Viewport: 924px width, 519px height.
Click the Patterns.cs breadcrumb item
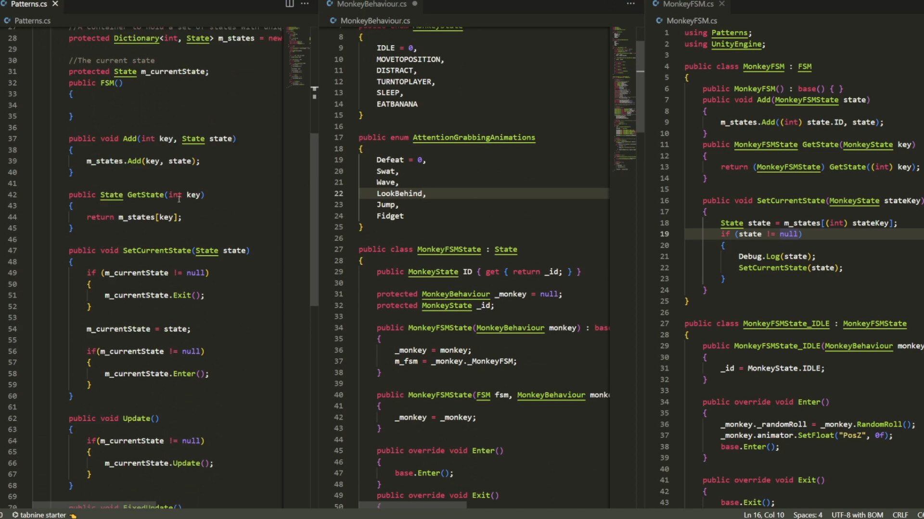click(32, 21)
